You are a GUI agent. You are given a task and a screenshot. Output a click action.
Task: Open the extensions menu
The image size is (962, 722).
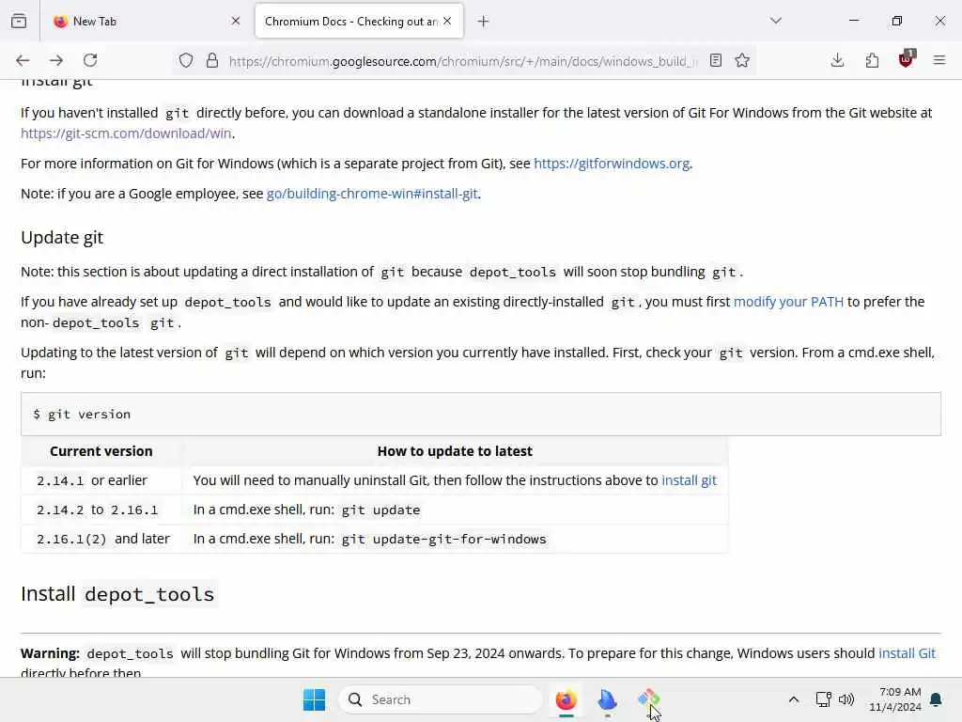point(872,60)
